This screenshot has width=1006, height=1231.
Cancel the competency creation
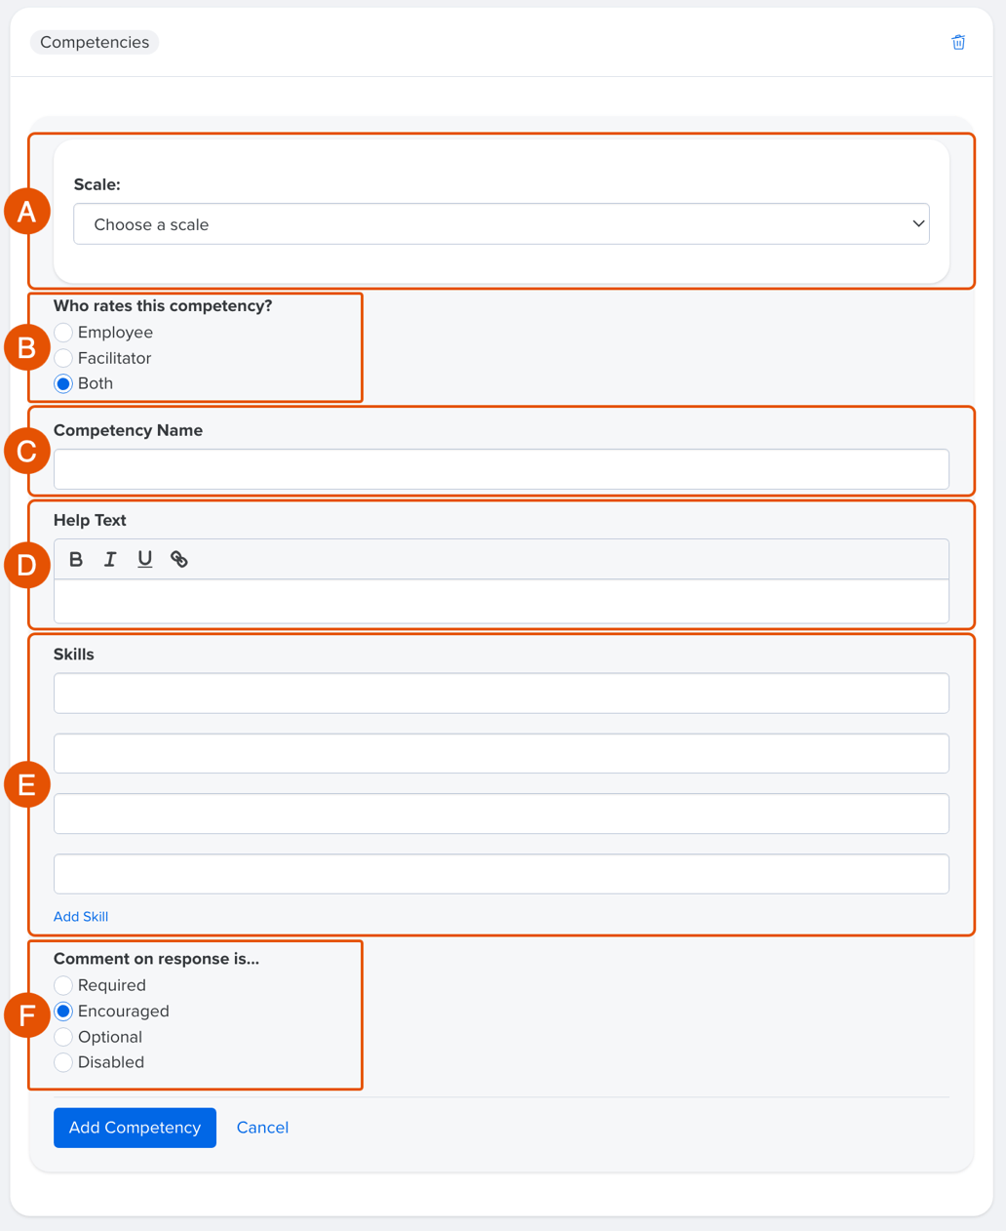pos(262,1128)
